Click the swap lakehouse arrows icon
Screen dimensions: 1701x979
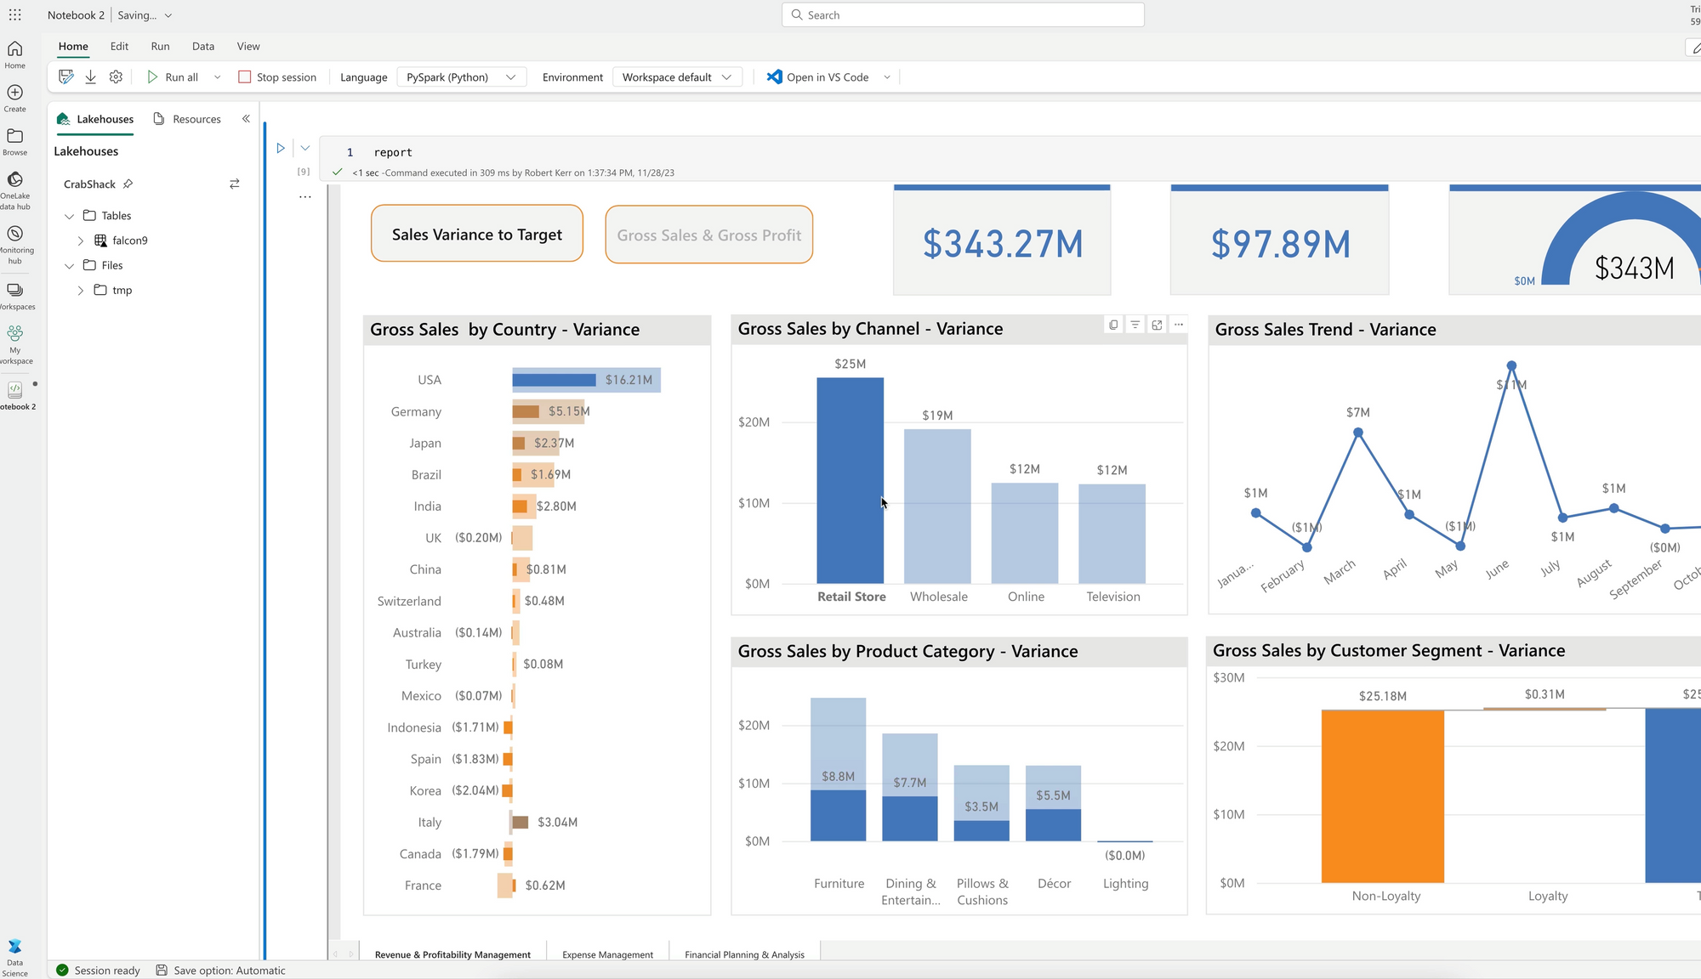(x=235, y=184)
